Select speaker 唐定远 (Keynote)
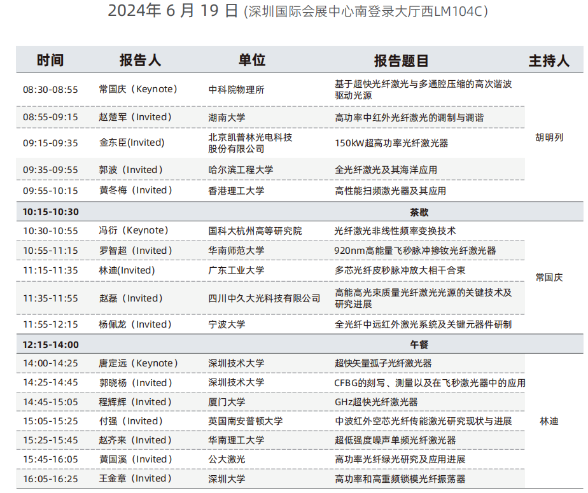This screenshot has height=493, width=588. pyautogui.click(x=138, y=363)
